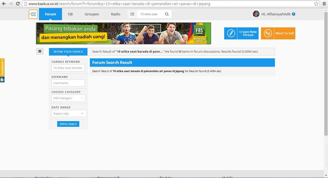Click the magnifier search icon

167,14
